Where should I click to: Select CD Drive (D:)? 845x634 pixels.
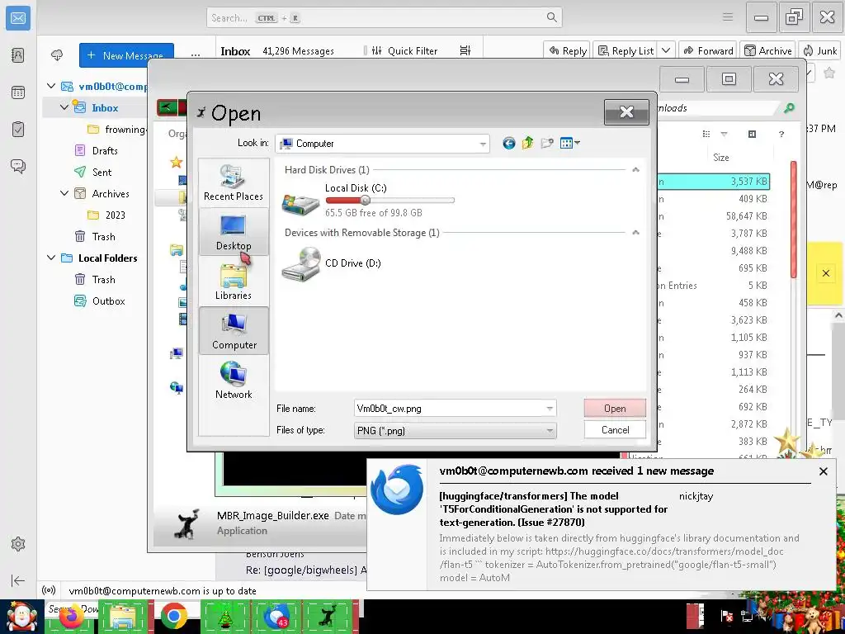(333, 263)
